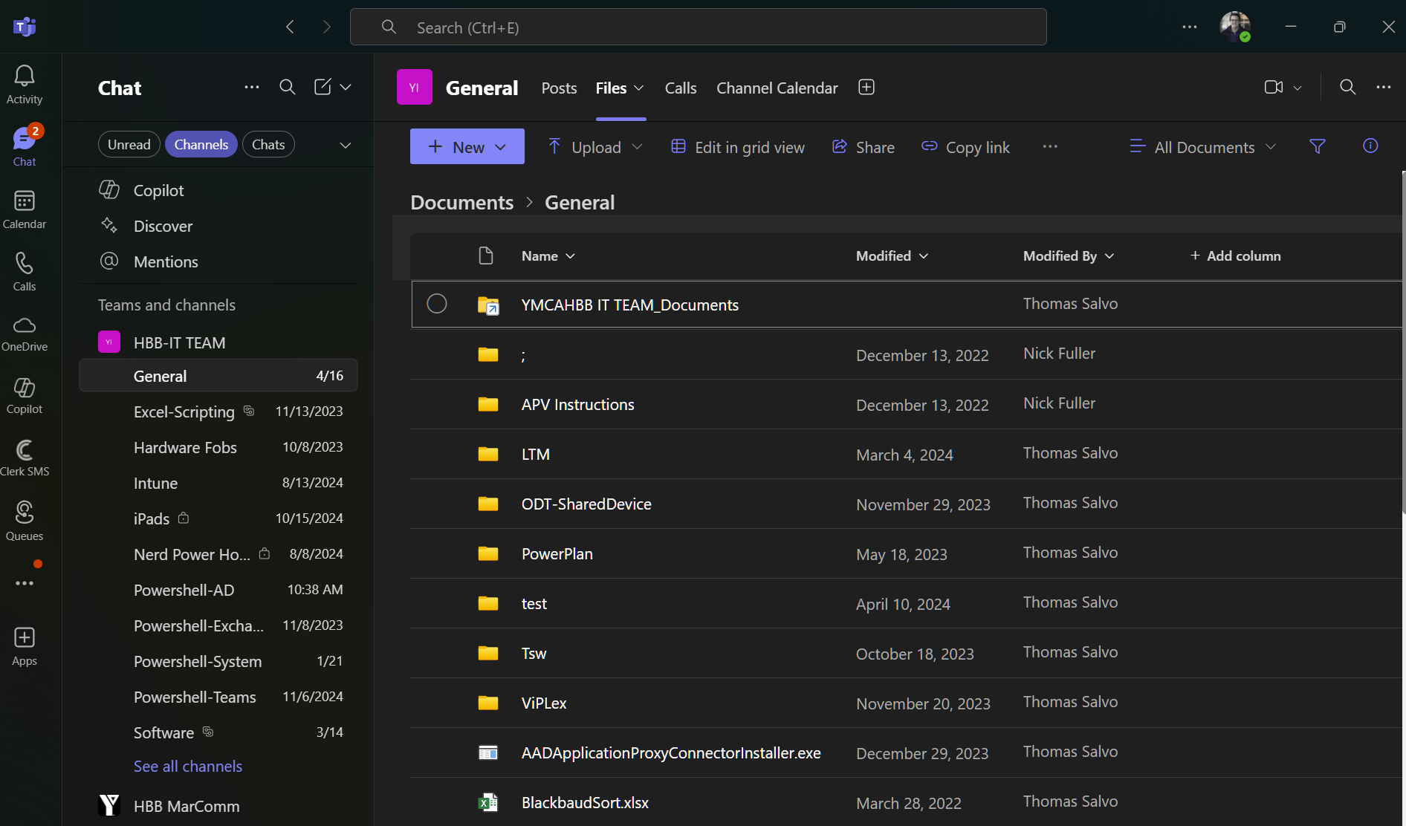Open BlackbaudSort.xlsx file
This screenshot has width=1406, height=826.
coord(585,802)
